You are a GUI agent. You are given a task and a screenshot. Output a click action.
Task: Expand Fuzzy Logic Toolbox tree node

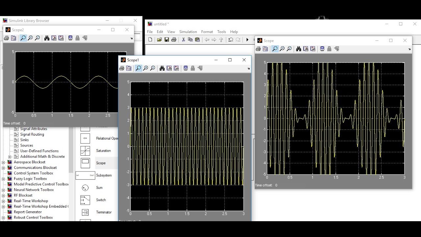[x=3, y=179]
